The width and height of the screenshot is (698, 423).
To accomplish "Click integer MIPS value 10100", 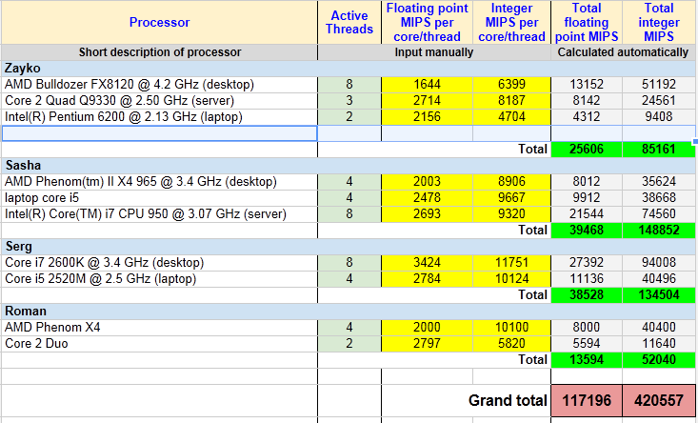I will [x=511, y=328].
